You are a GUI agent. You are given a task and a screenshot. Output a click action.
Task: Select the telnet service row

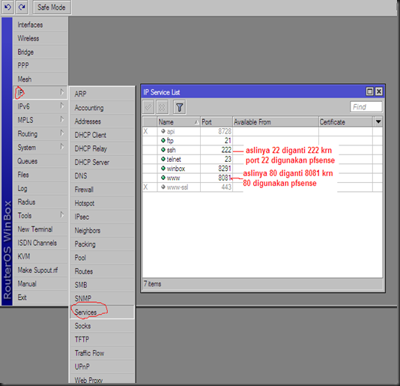tap(262, 160)
